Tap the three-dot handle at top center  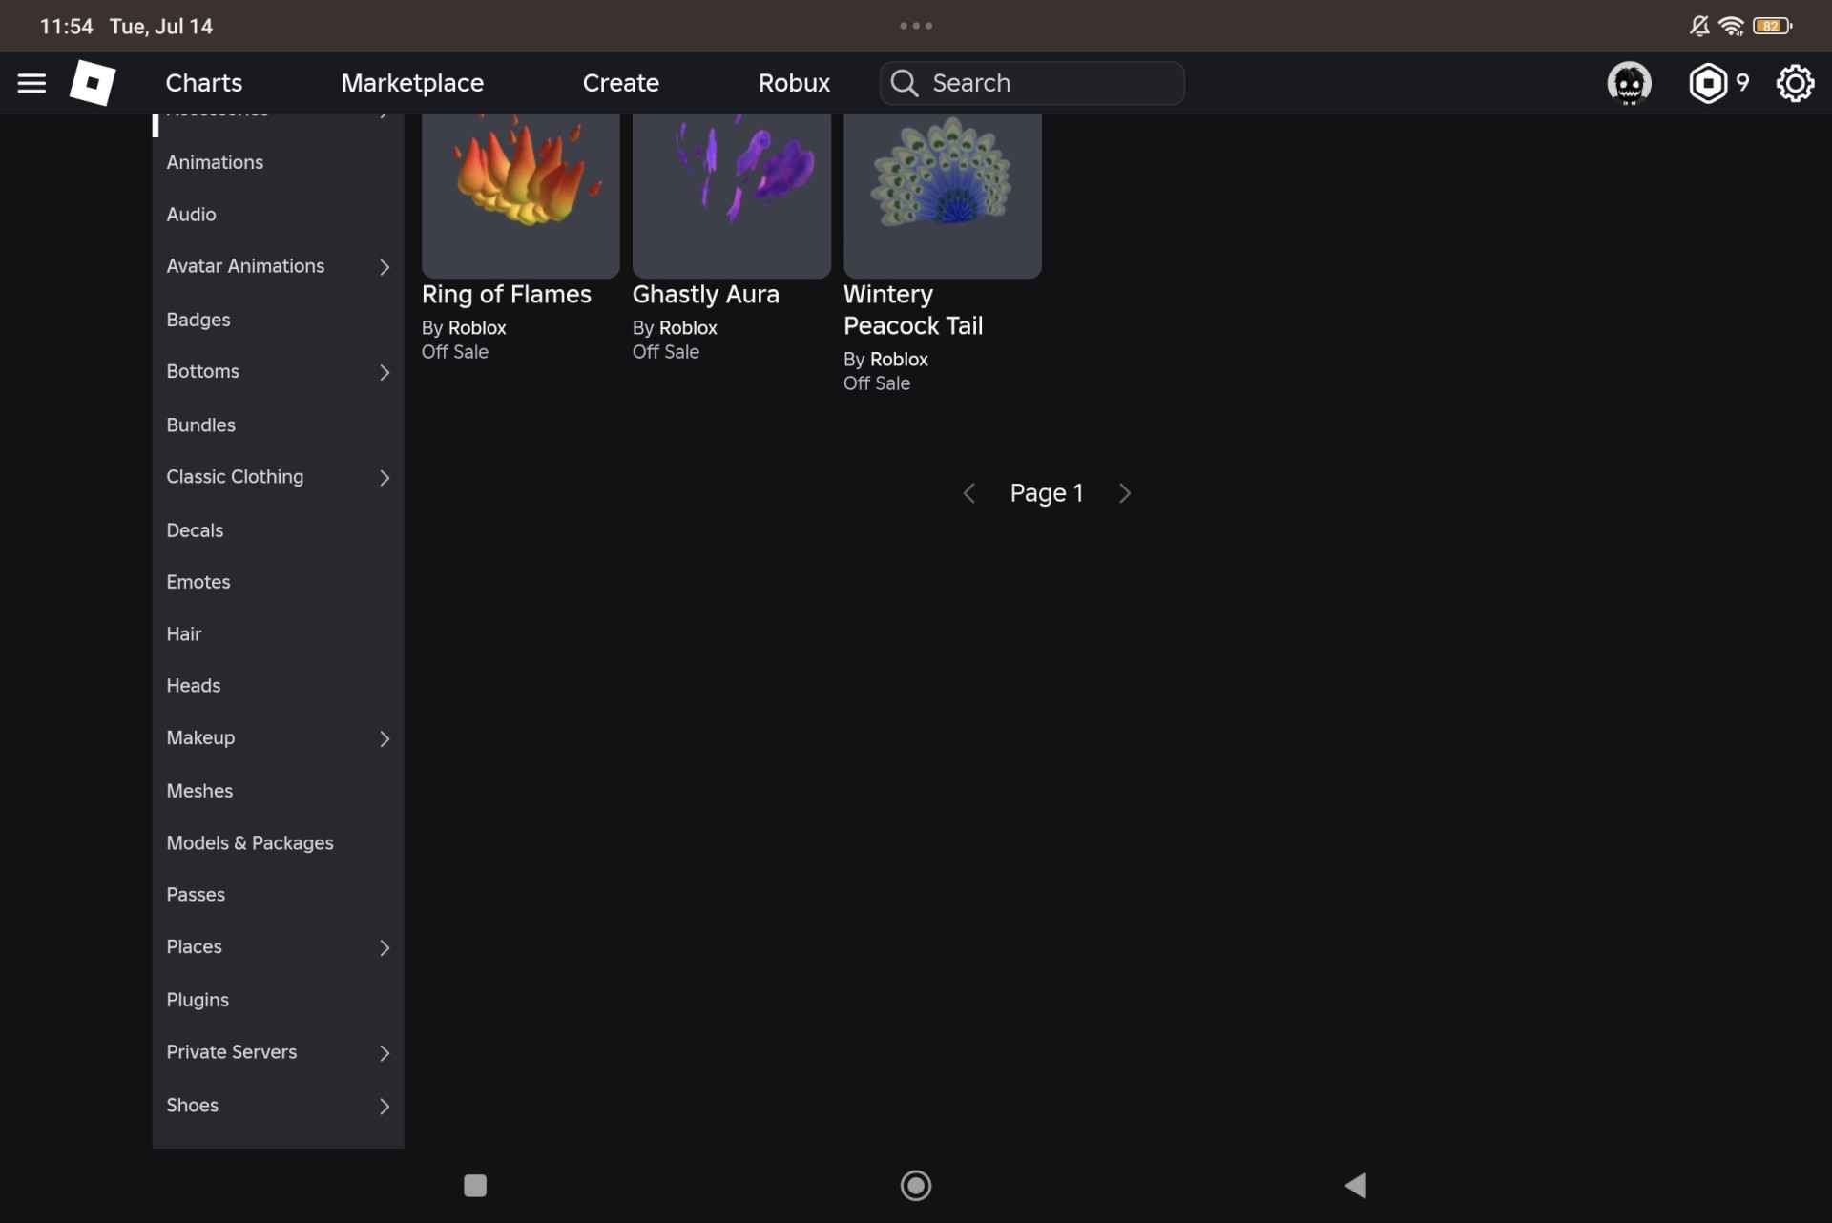(x=916, y=26)
